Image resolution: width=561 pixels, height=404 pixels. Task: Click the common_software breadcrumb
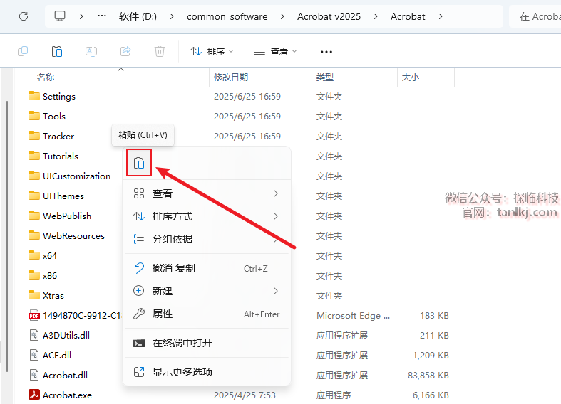[x=226, y=16]
